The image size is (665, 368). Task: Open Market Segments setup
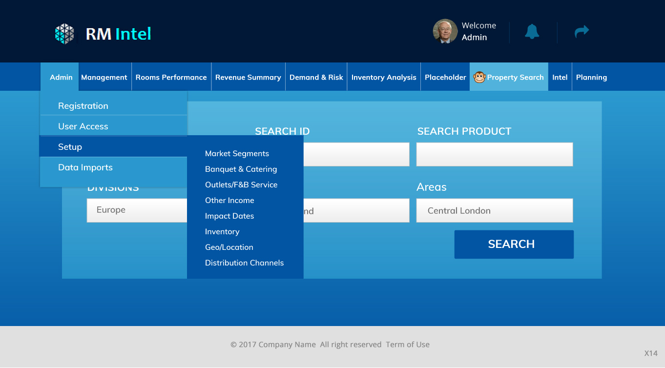[x=237, y=153]
